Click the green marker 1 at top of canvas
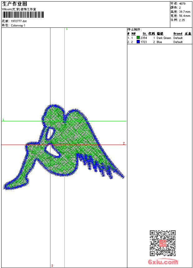193x268 pixels. (x=67, y=29)
